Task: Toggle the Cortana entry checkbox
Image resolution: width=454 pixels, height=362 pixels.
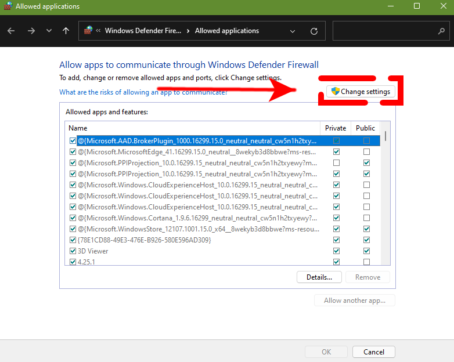Action: (x=73, y=218)
